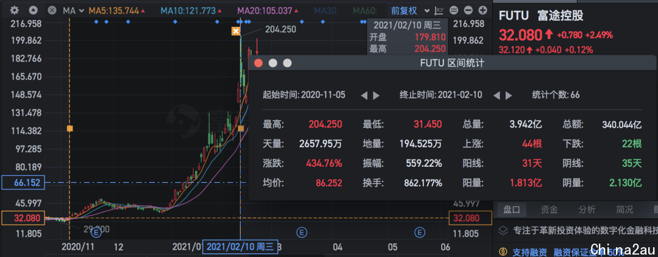The height and width of the screenshot is (257, 658).
Task: Click the layers icon beside company description
Action: click(x=503, y=231)
